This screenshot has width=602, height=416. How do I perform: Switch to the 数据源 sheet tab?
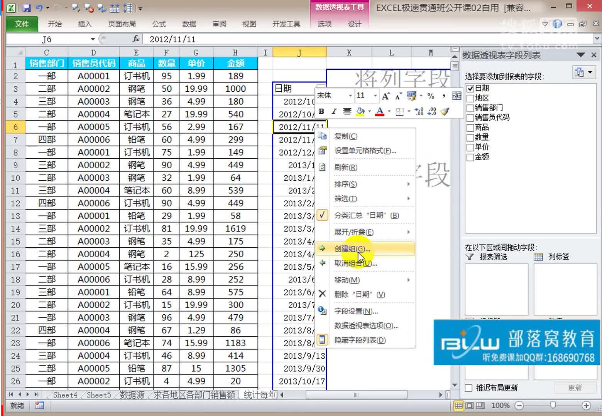pyautogui.click(x=132, y=395)
